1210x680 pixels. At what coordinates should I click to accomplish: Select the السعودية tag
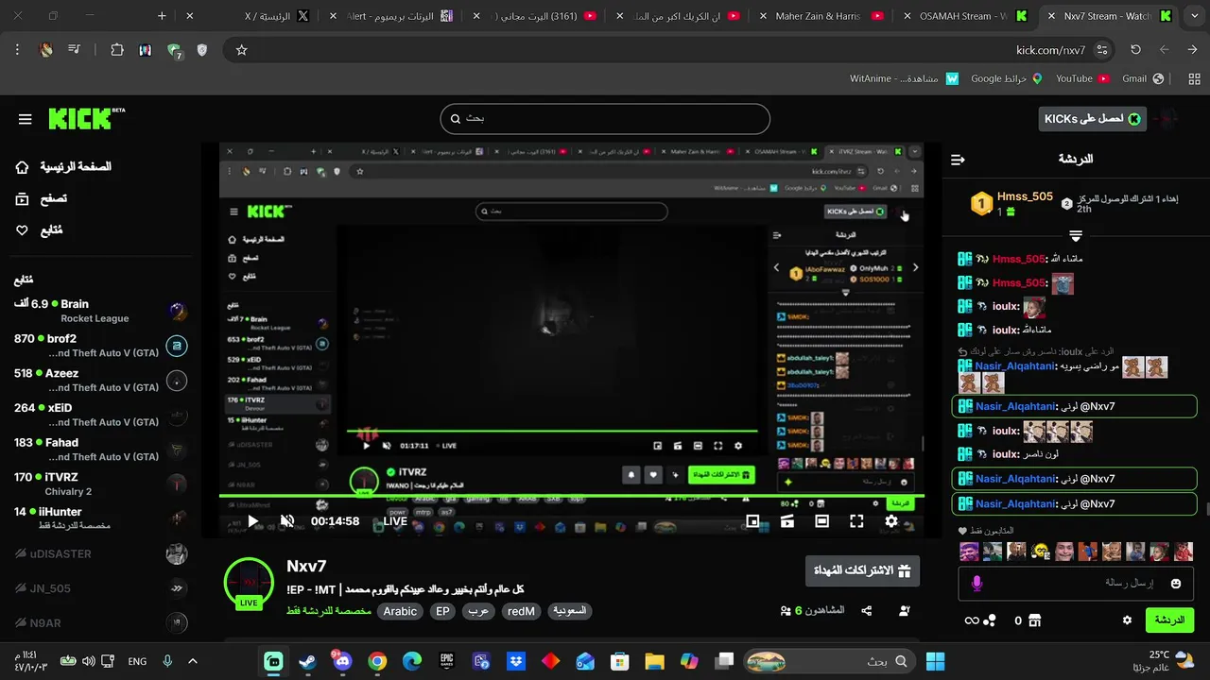click(569, 611)
